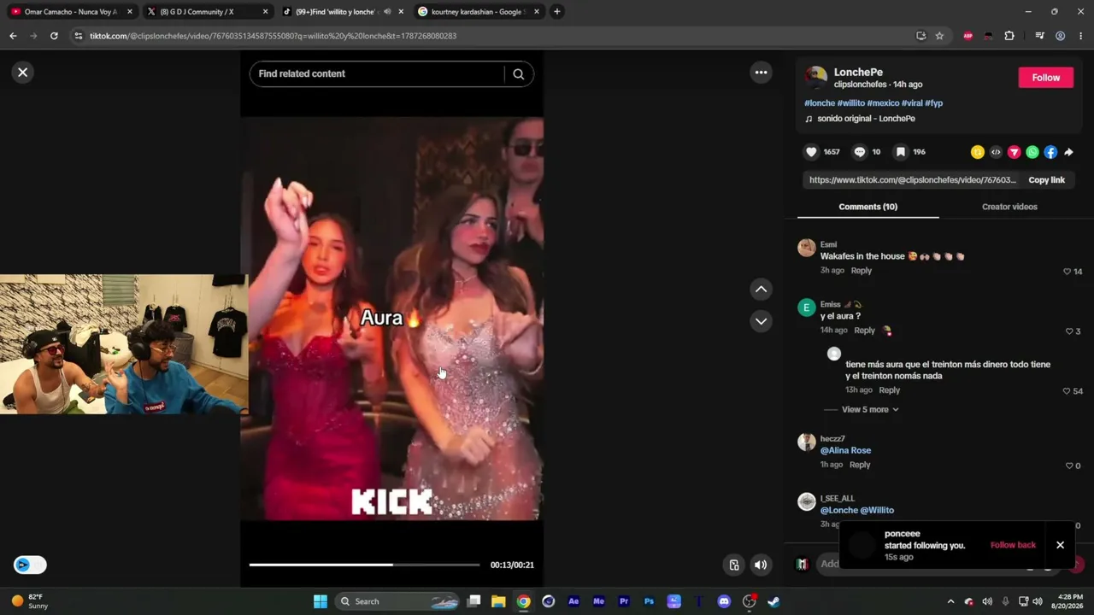Open the #fyp hashtag
The height and width of the screenshot is (615, 1094).
pos(934,103)
